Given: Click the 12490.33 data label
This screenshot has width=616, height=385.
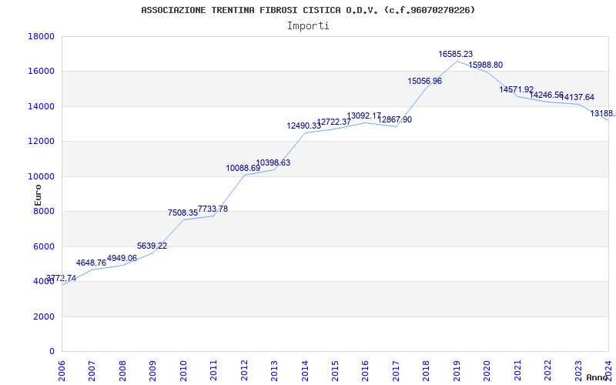Looking at the screenshot, I should click(304, 126).
